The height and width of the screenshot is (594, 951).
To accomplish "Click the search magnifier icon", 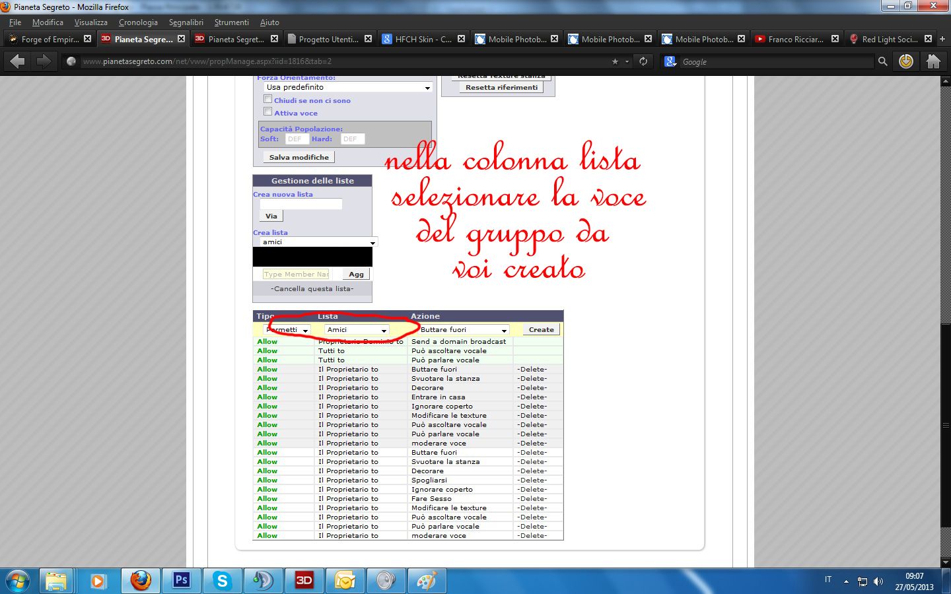I will (x=882, y=61).
